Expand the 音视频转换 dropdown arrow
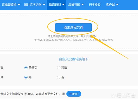The height and width of the screenshot is (100, 138). coord(19,4)
